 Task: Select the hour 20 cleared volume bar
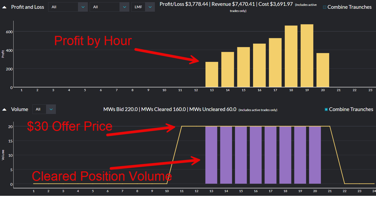[315, 155]
